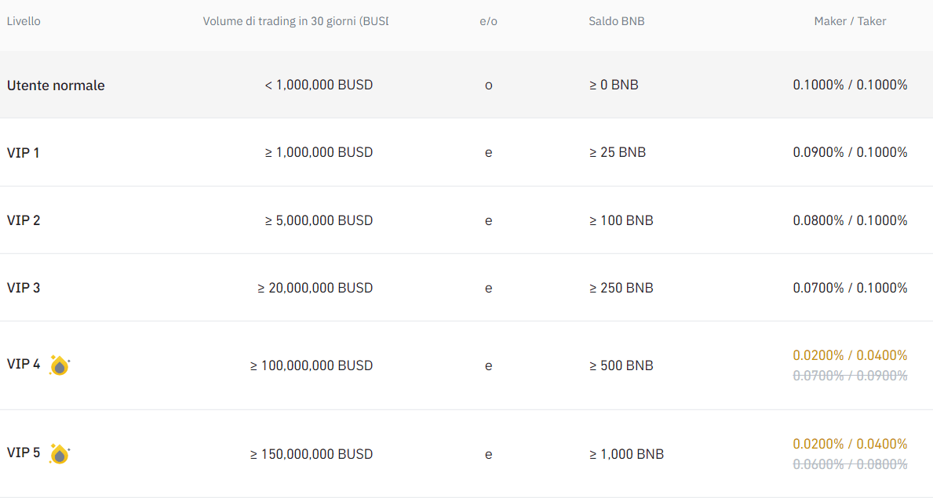
Task: Select the VIP 3 level label
Action: [x=24, y=288]
